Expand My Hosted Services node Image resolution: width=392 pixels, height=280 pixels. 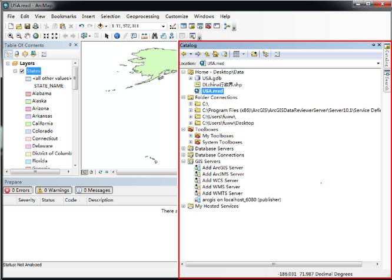click(184, 206)
